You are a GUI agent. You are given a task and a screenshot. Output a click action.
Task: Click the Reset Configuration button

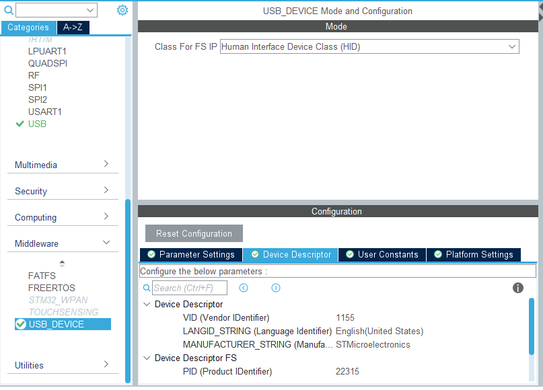pos(194,233)
